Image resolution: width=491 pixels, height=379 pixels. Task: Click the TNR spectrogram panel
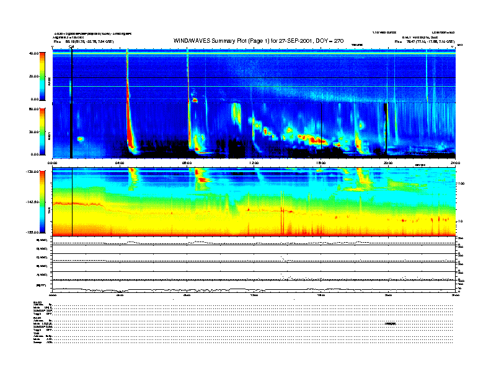[x=254, y=202]
